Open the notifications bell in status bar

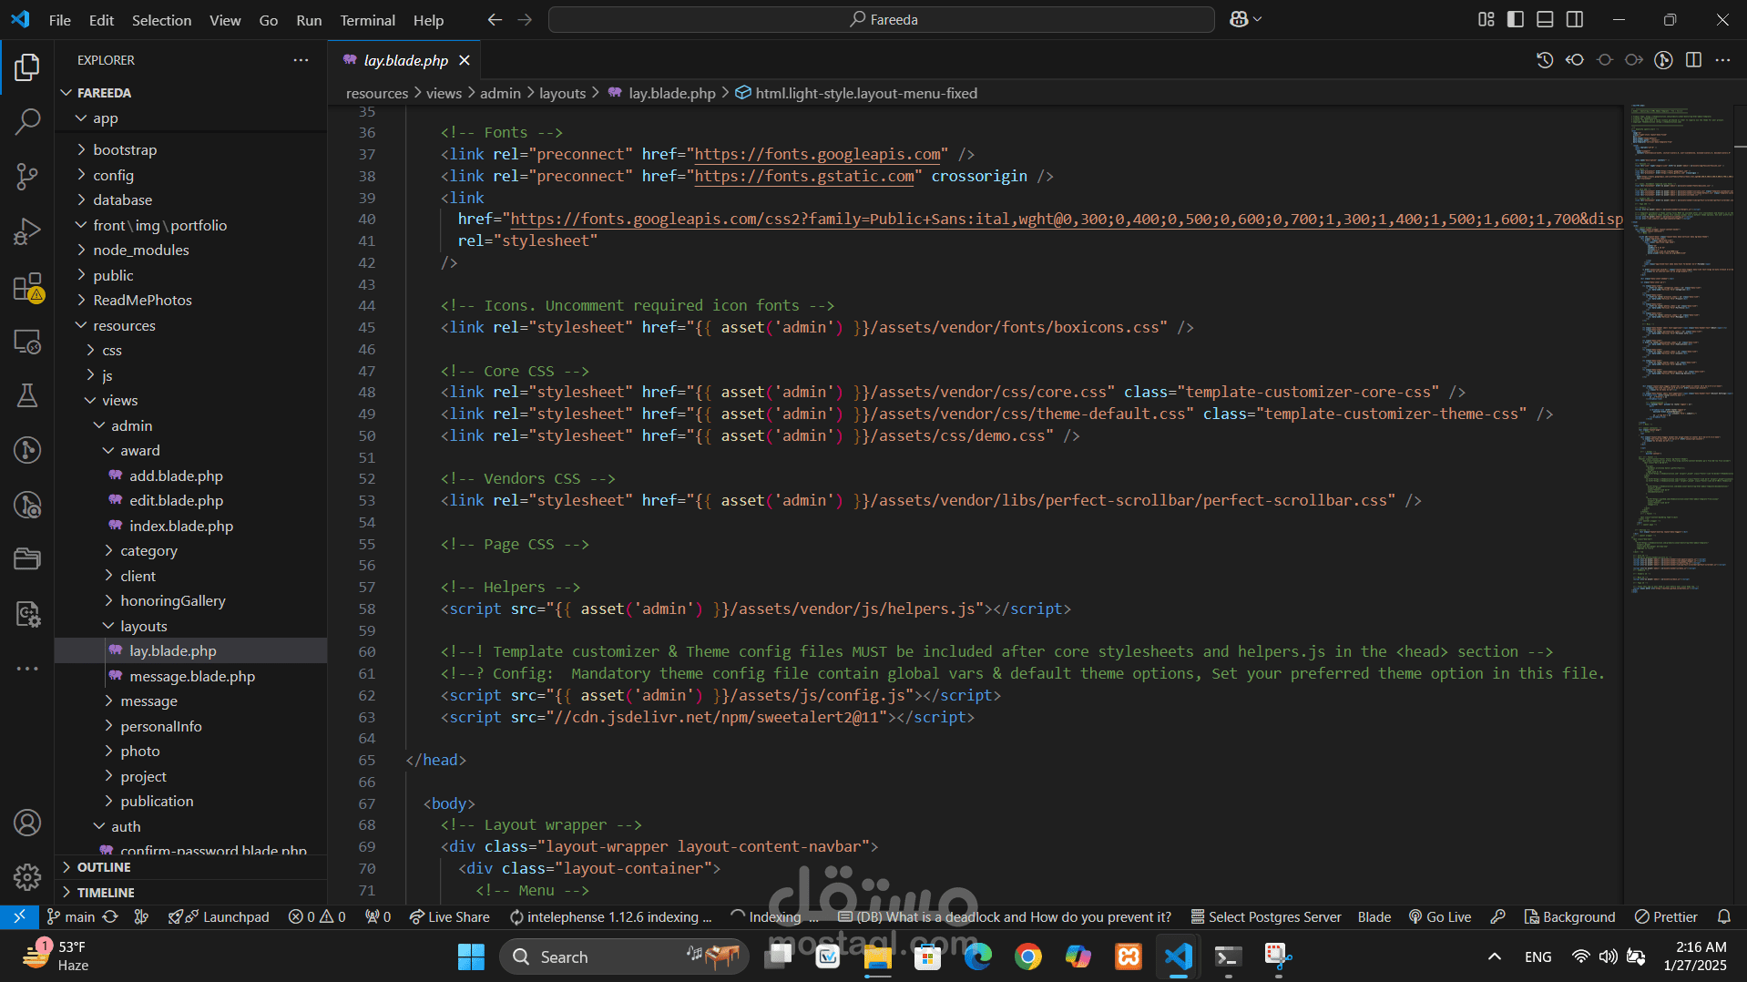point(1723,916)
